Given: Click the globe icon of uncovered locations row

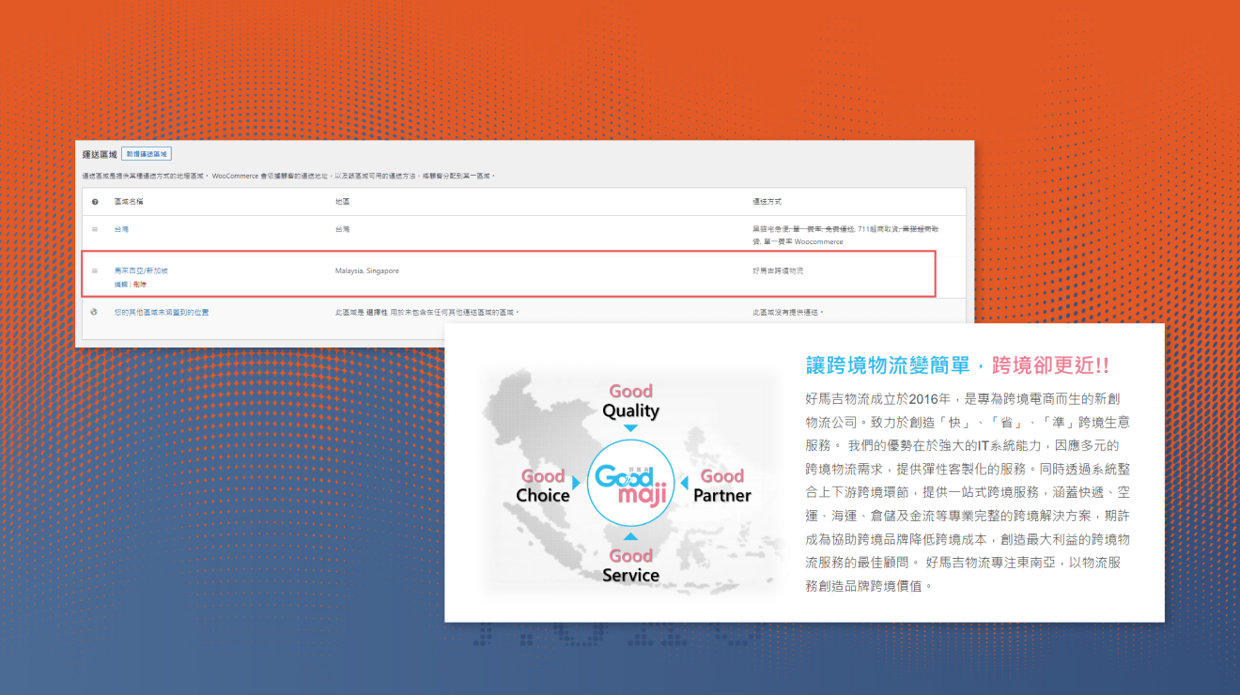Looking at the screenshot, I should tap(95, 312).
